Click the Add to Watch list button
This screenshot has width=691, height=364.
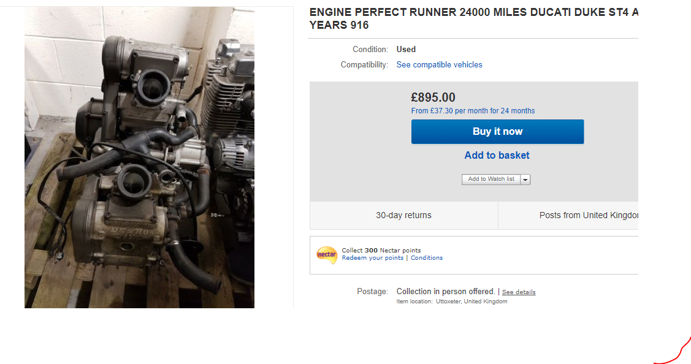point(491,179)
